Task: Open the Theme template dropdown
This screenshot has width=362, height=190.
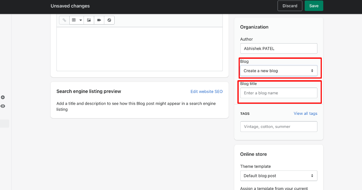Action: pos(279,176)
